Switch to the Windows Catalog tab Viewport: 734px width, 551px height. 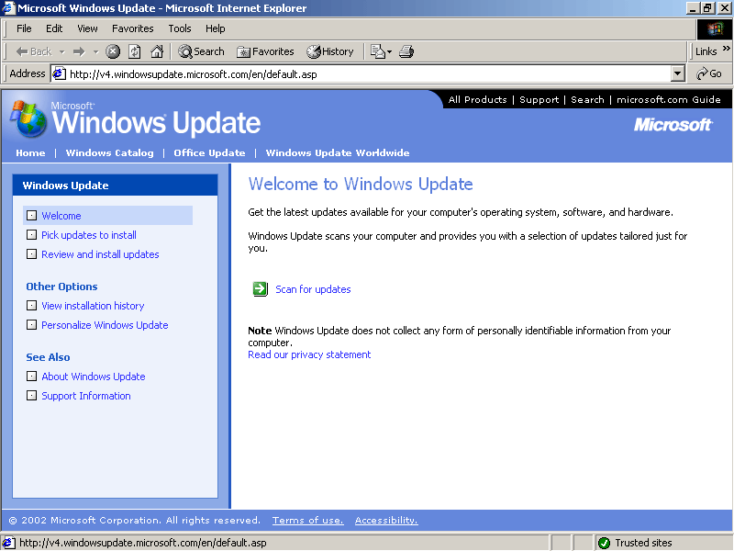point(109,152)
